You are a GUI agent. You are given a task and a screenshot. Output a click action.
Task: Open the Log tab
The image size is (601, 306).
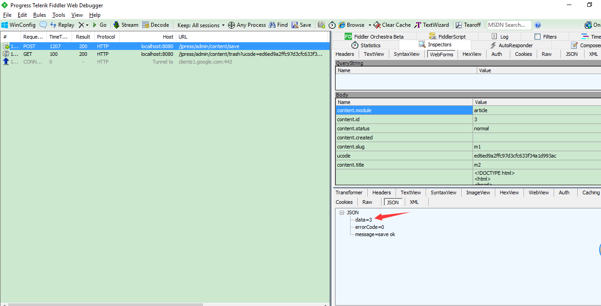tap(500, 36)
